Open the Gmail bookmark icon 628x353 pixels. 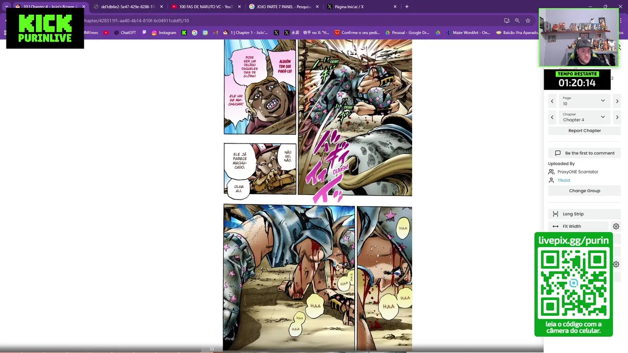[215, 33]
